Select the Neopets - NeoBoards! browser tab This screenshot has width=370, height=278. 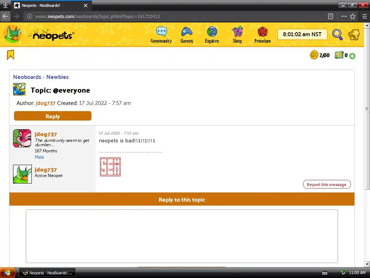[x=51, y=5]
